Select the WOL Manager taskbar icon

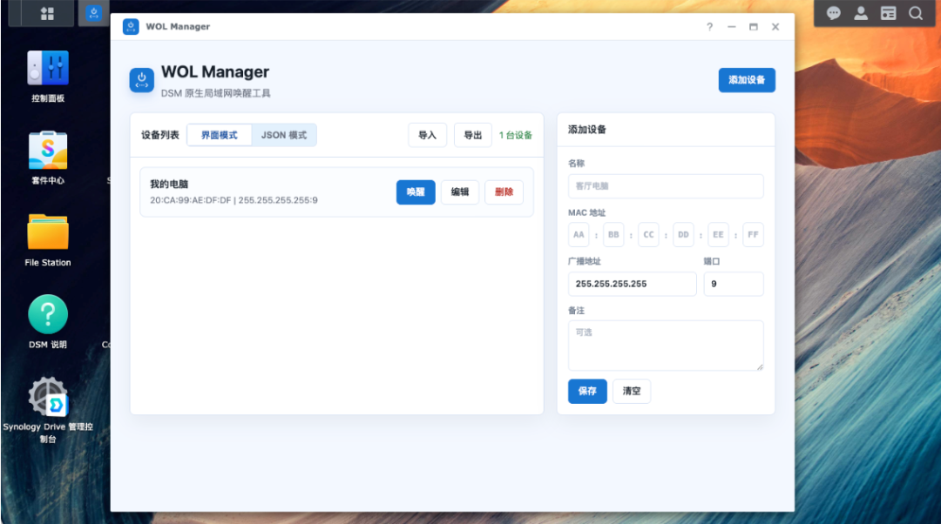click(93, 12)
